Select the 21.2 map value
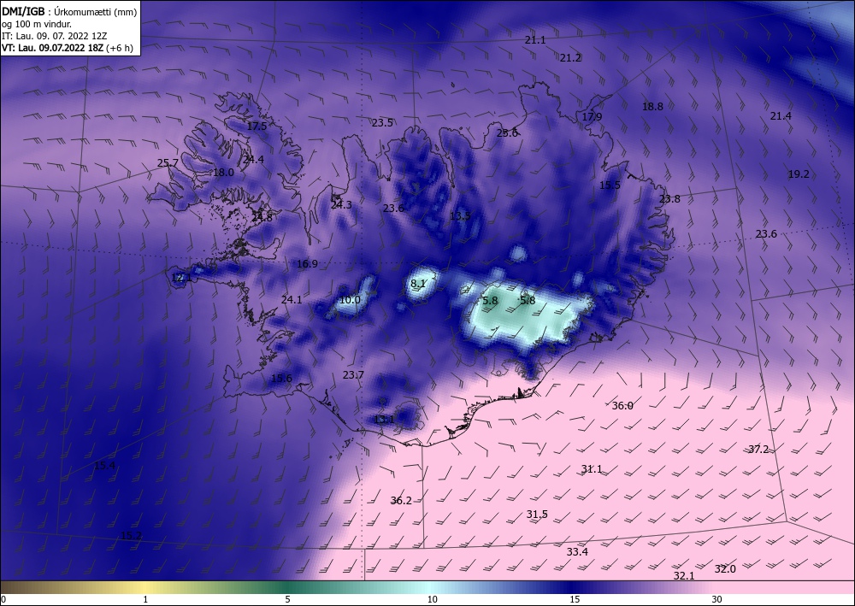 pyautogui.click(x=570, y=58)
